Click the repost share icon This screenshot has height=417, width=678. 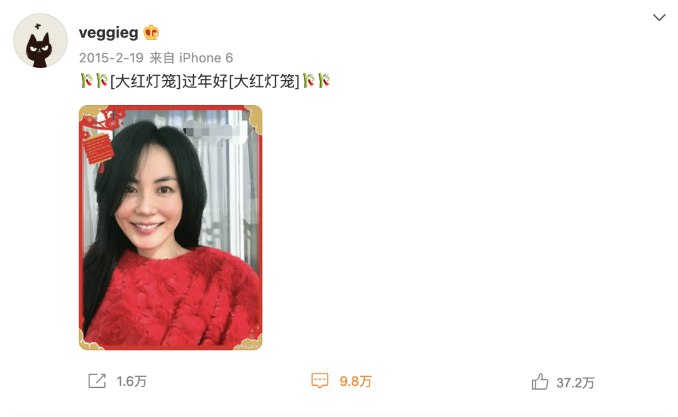coord(97,381)
